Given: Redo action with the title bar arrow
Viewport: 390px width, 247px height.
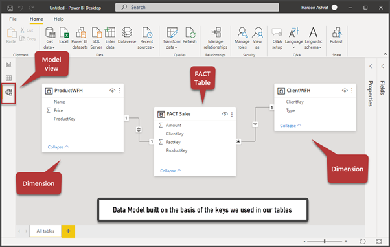Looking at the screenshot, I should coord(31,8).
